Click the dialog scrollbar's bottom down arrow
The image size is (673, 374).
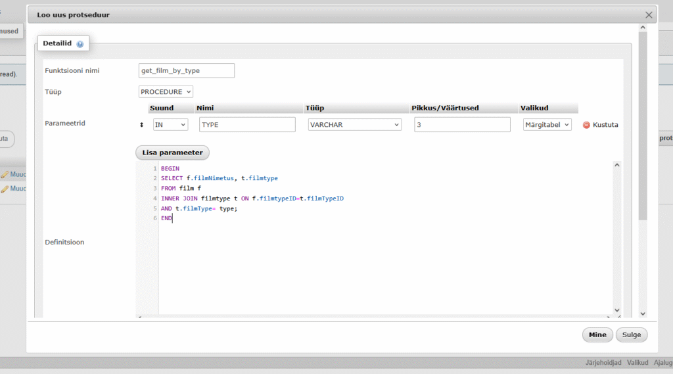point(643,314)
